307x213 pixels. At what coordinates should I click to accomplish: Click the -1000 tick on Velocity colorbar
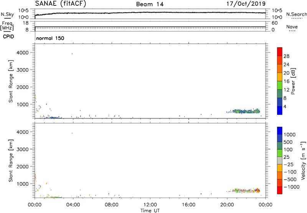[291, 187]
